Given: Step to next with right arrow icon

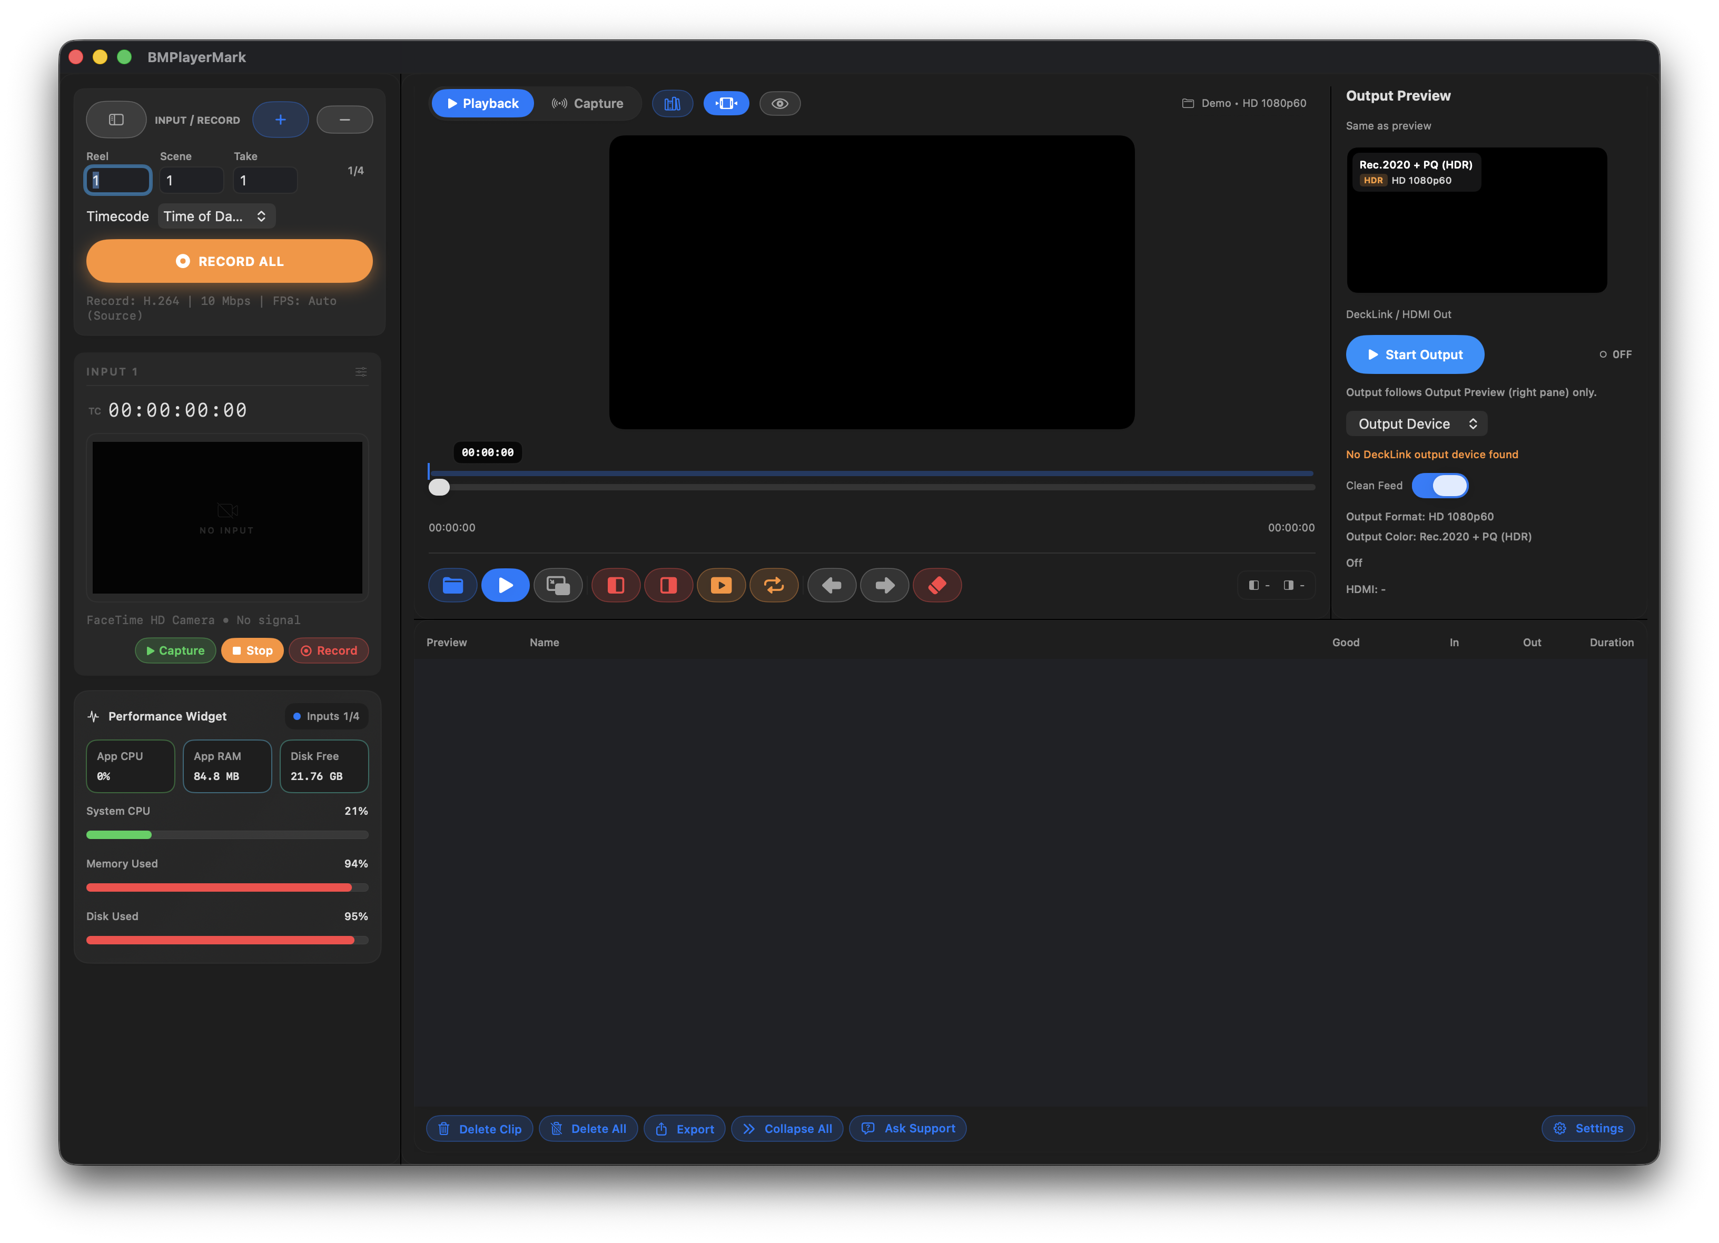Looking at the screenshot, I should click(884, 585).
